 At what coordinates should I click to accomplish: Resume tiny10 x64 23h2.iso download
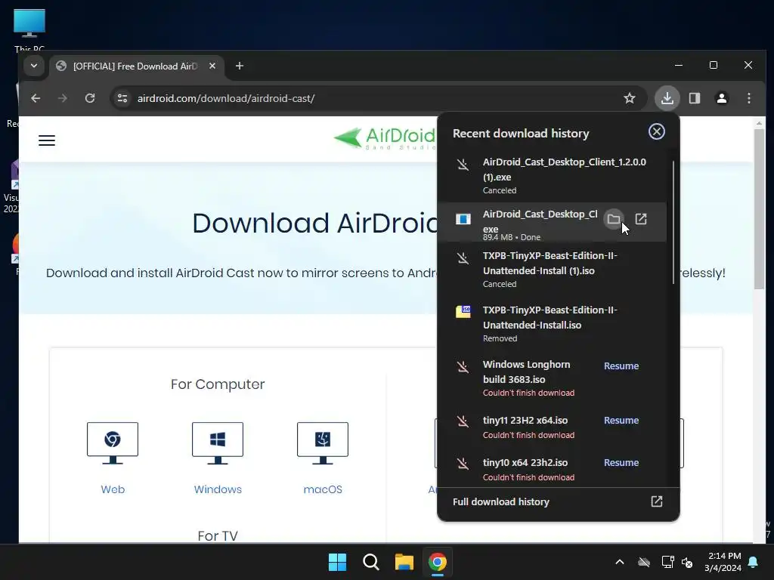click(621, 463)
